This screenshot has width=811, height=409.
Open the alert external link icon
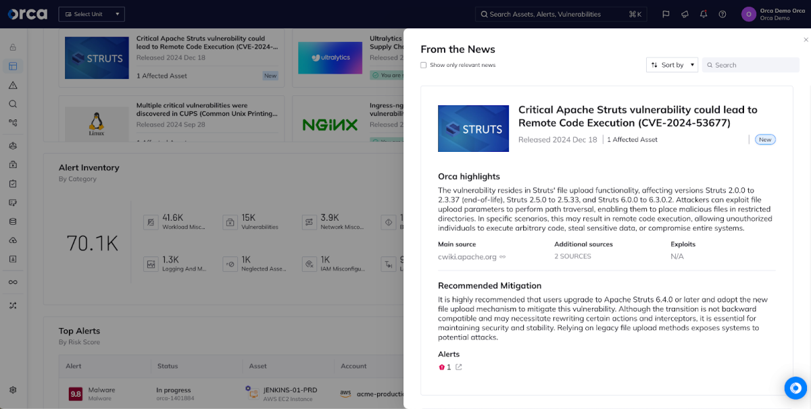pos(459,367)
